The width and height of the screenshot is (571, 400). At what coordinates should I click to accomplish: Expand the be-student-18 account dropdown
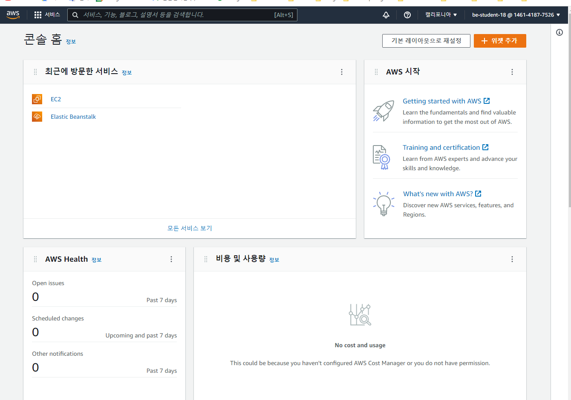point(516,15)
